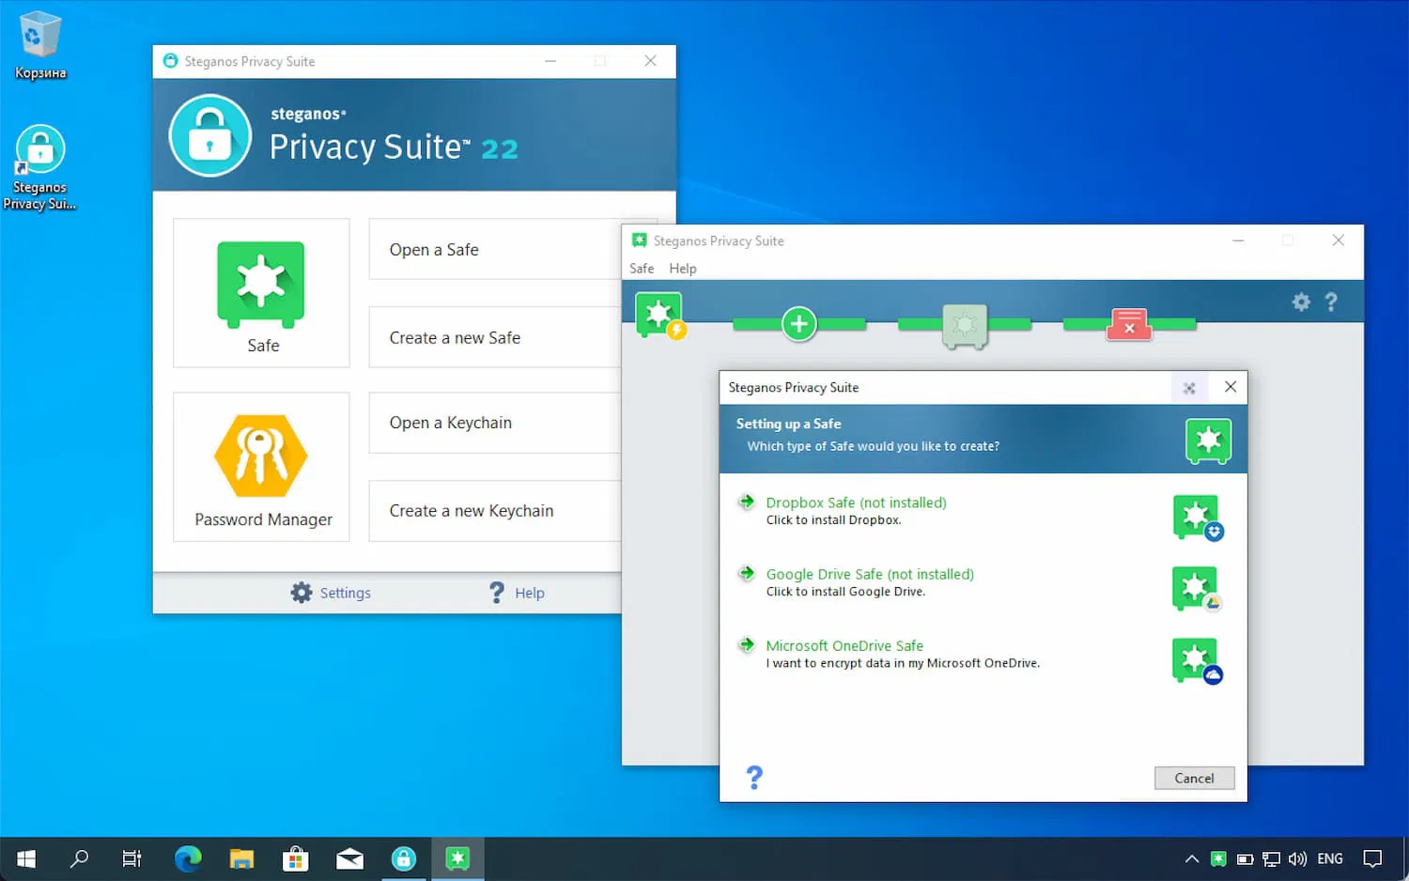
Task: Click the question mark help icon in toolbar
Action: (x=1331, y=301)
